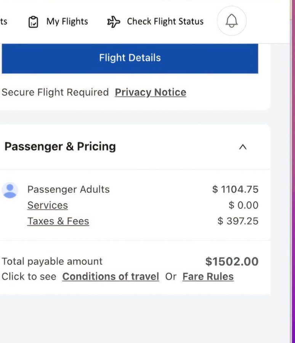Collapse the Passenger & Pricing section
This screenshot has height=343, width=295.
242,147
